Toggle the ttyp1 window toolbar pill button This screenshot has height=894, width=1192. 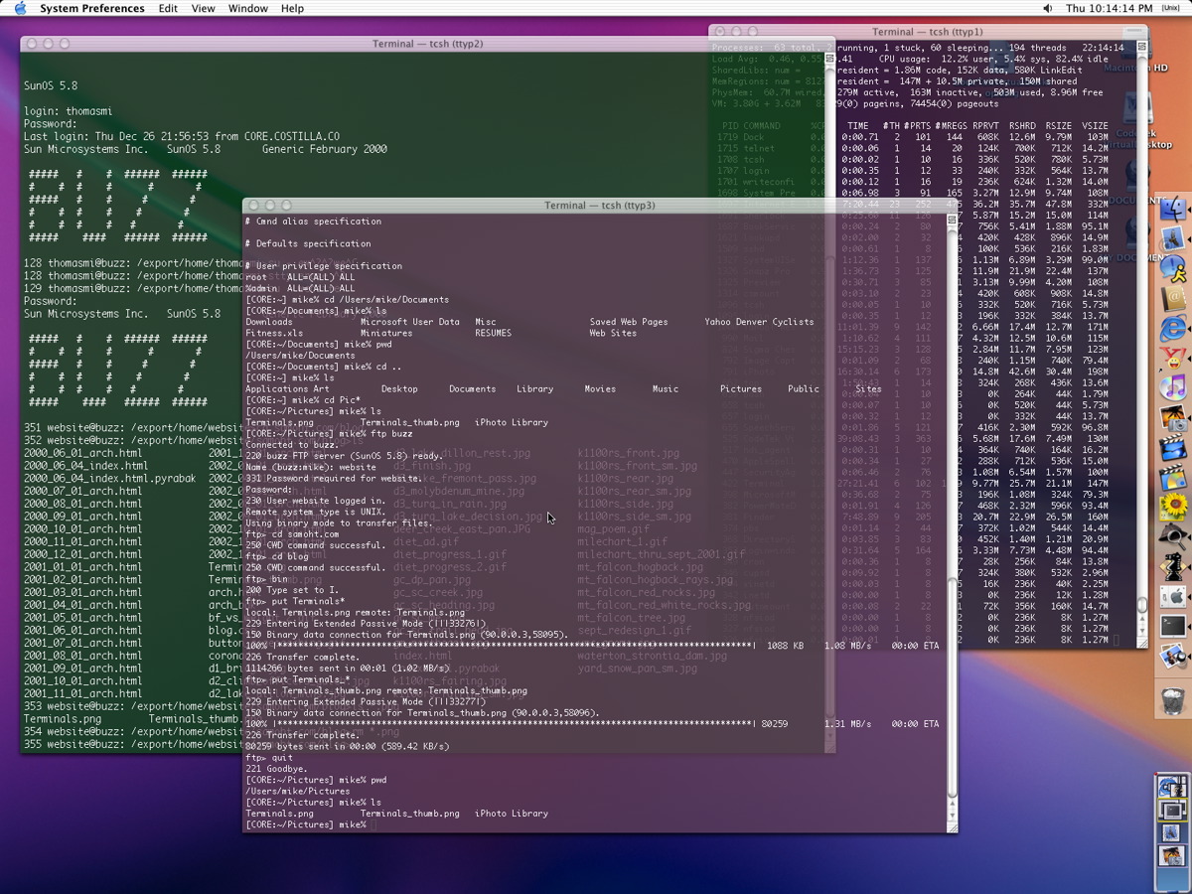coord(1136,33)
